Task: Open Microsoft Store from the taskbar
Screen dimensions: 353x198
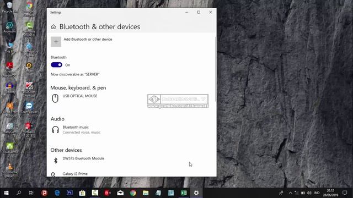Action: click(82, 193)
